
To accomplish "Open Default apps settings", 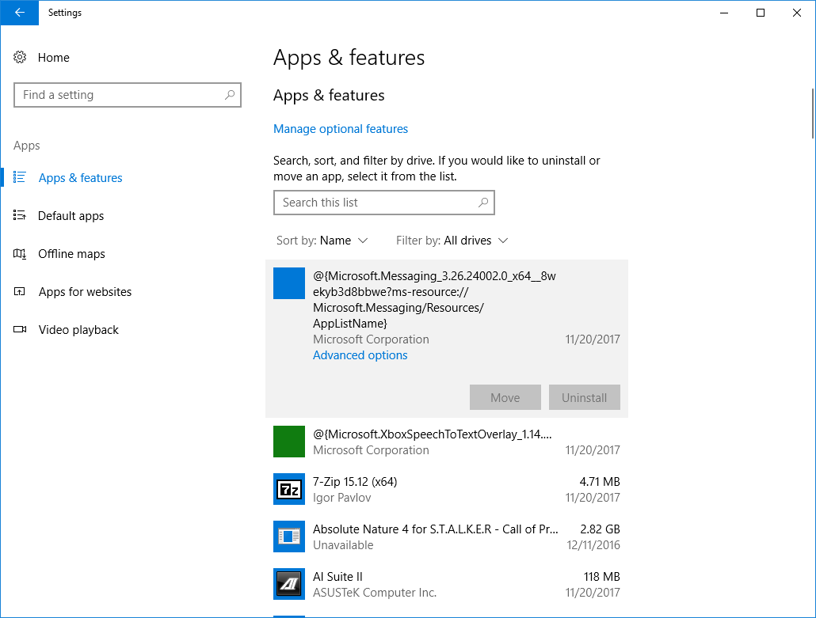I will (x=71, y=216).
